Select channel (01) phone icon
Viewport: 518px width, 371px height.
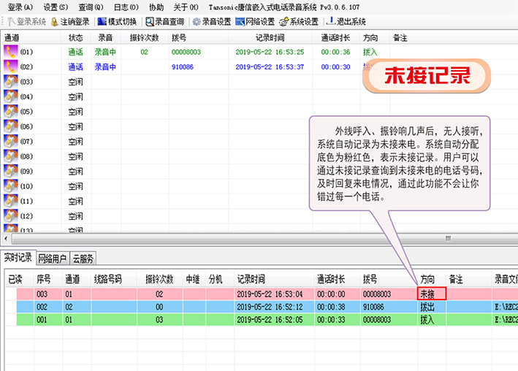point(10,52)
